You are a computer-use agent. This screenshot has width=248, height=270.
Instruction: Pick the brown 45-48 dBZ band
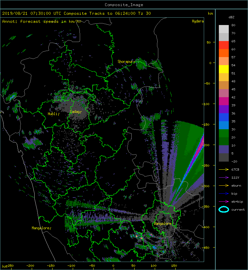coord(224,85)
